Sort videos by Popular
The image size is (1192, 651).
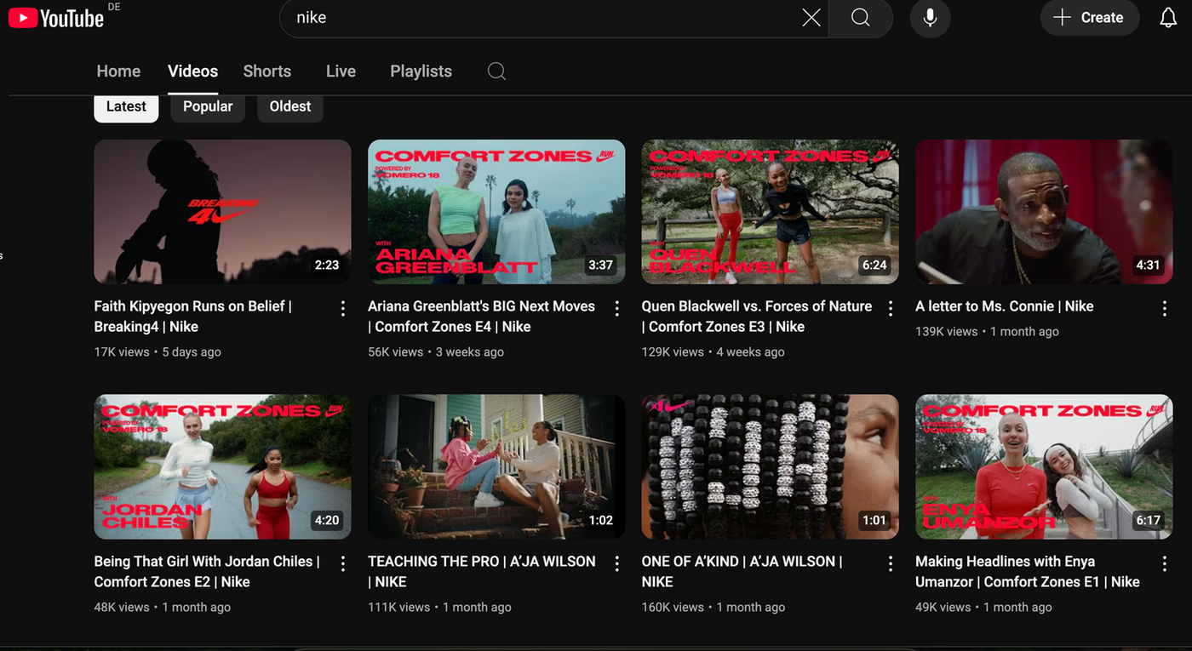pos(208,106)
